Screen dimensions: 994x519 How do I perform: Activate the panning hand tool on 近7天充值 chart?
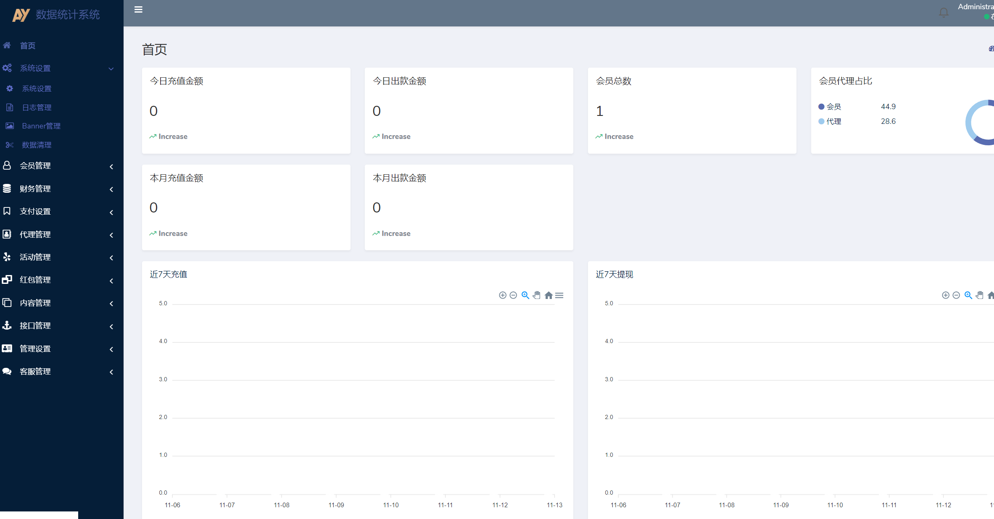click(537, 295)
